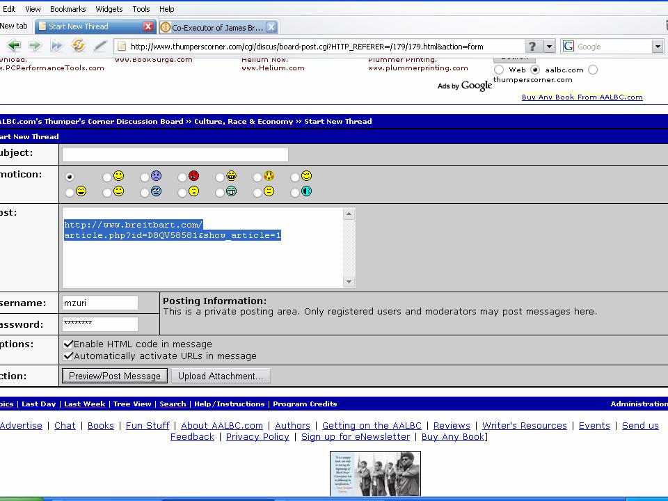The height and width of the screenshot is (501, 668).
Task: Open the Privacy Policy footer link
Action: tap(257, 437)
